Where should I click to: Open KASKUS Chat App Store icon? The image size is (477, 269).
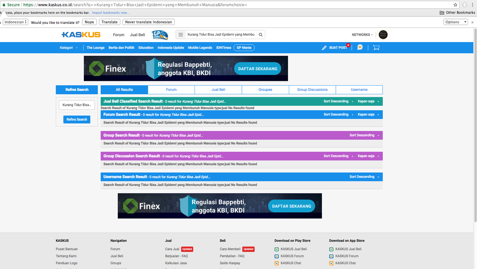331,263
